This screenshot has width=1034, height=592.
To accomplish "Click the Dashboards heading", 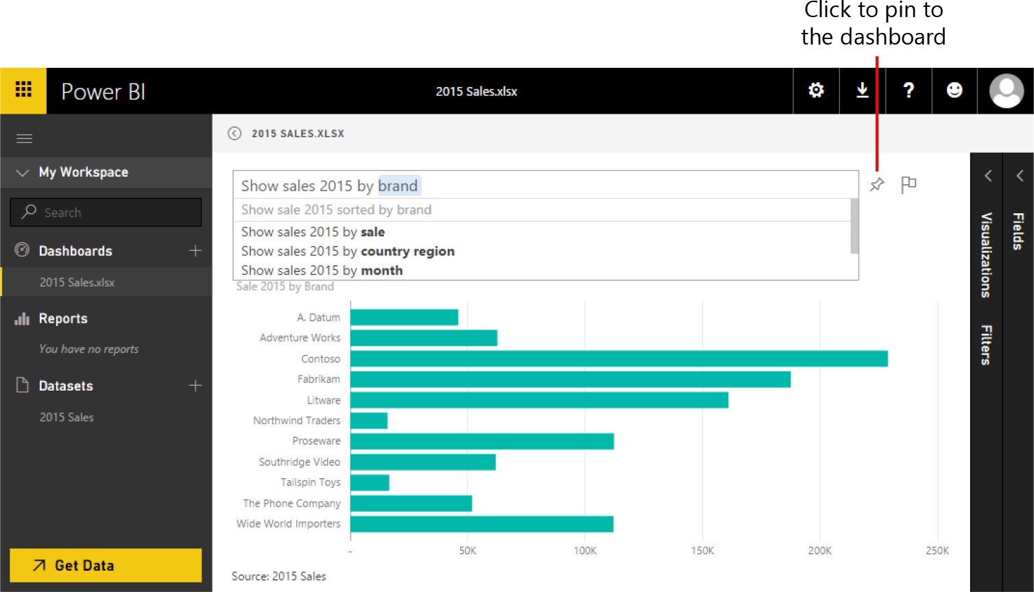I will (75, 251).
